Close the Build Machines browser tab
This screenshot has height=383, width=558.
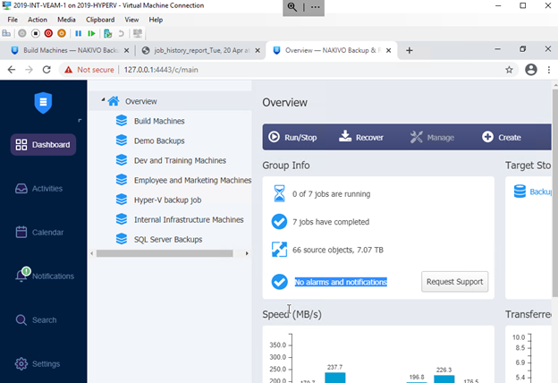click(126, 51)
